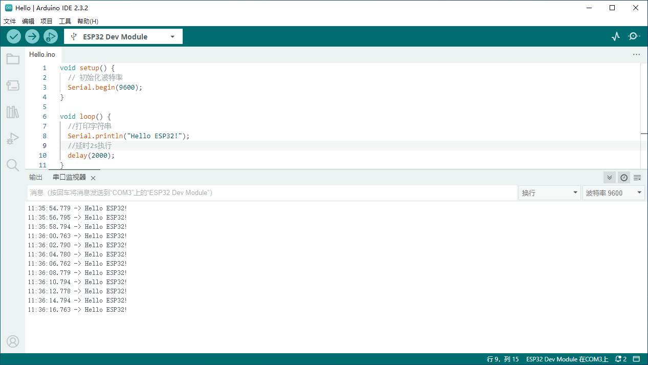Click serial log line 11:36:16.763
The width and height of the screenshot is (648, 365).
point(77,310)
